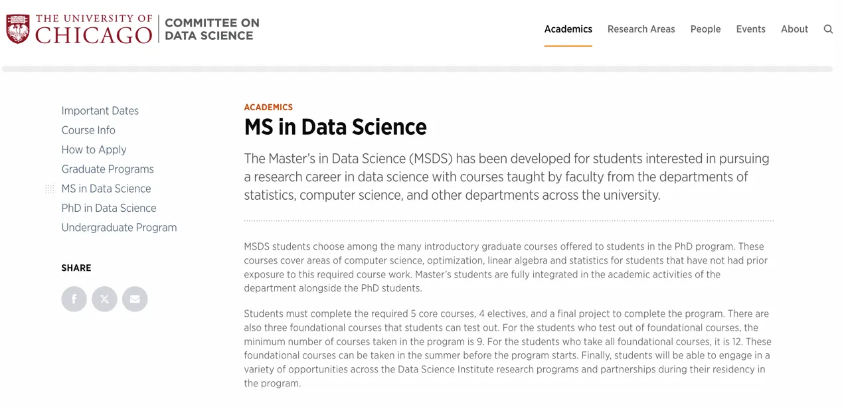Click the Committee on Data Science title

tap(212, 29)
